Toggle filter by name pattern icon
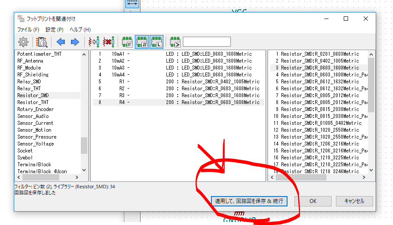This screenshot has width=393, height=225. [x=175, y=42]
